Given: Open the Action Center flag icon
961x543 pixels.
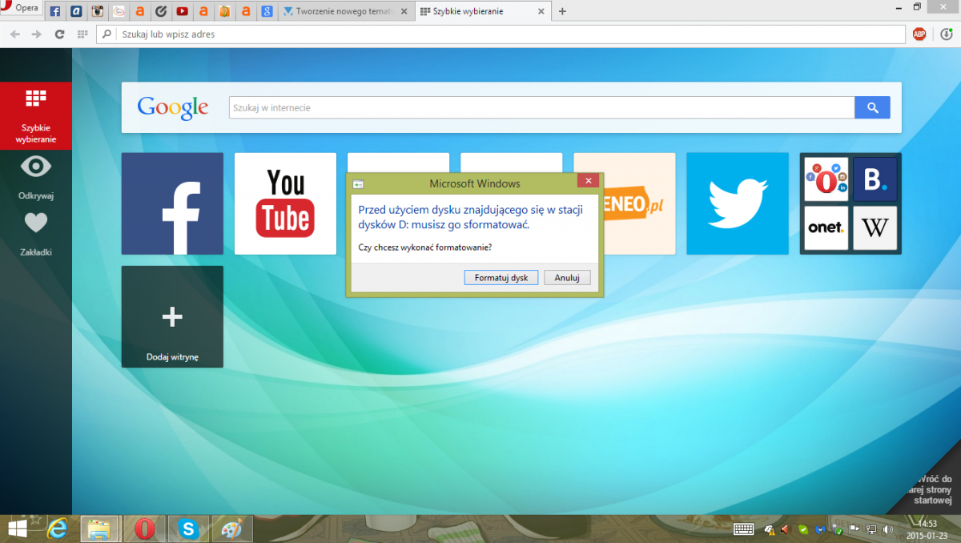Looking at the screenshot, I should click(854, 529).
